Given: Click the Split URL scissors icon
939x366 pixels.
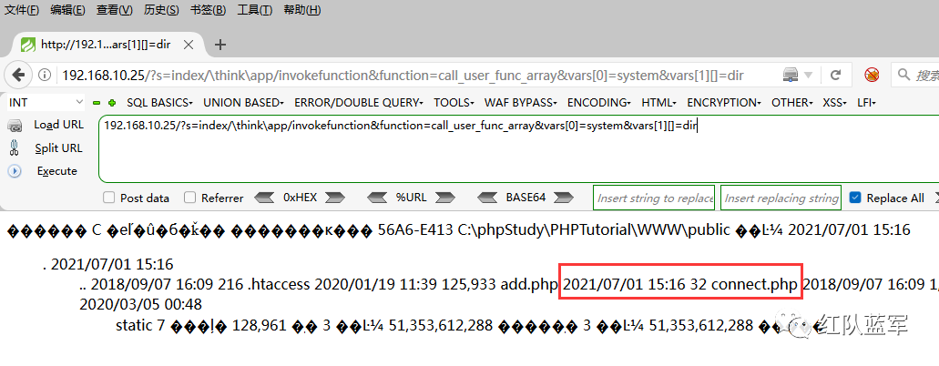Looking at the screenshot, I should 15,148.
